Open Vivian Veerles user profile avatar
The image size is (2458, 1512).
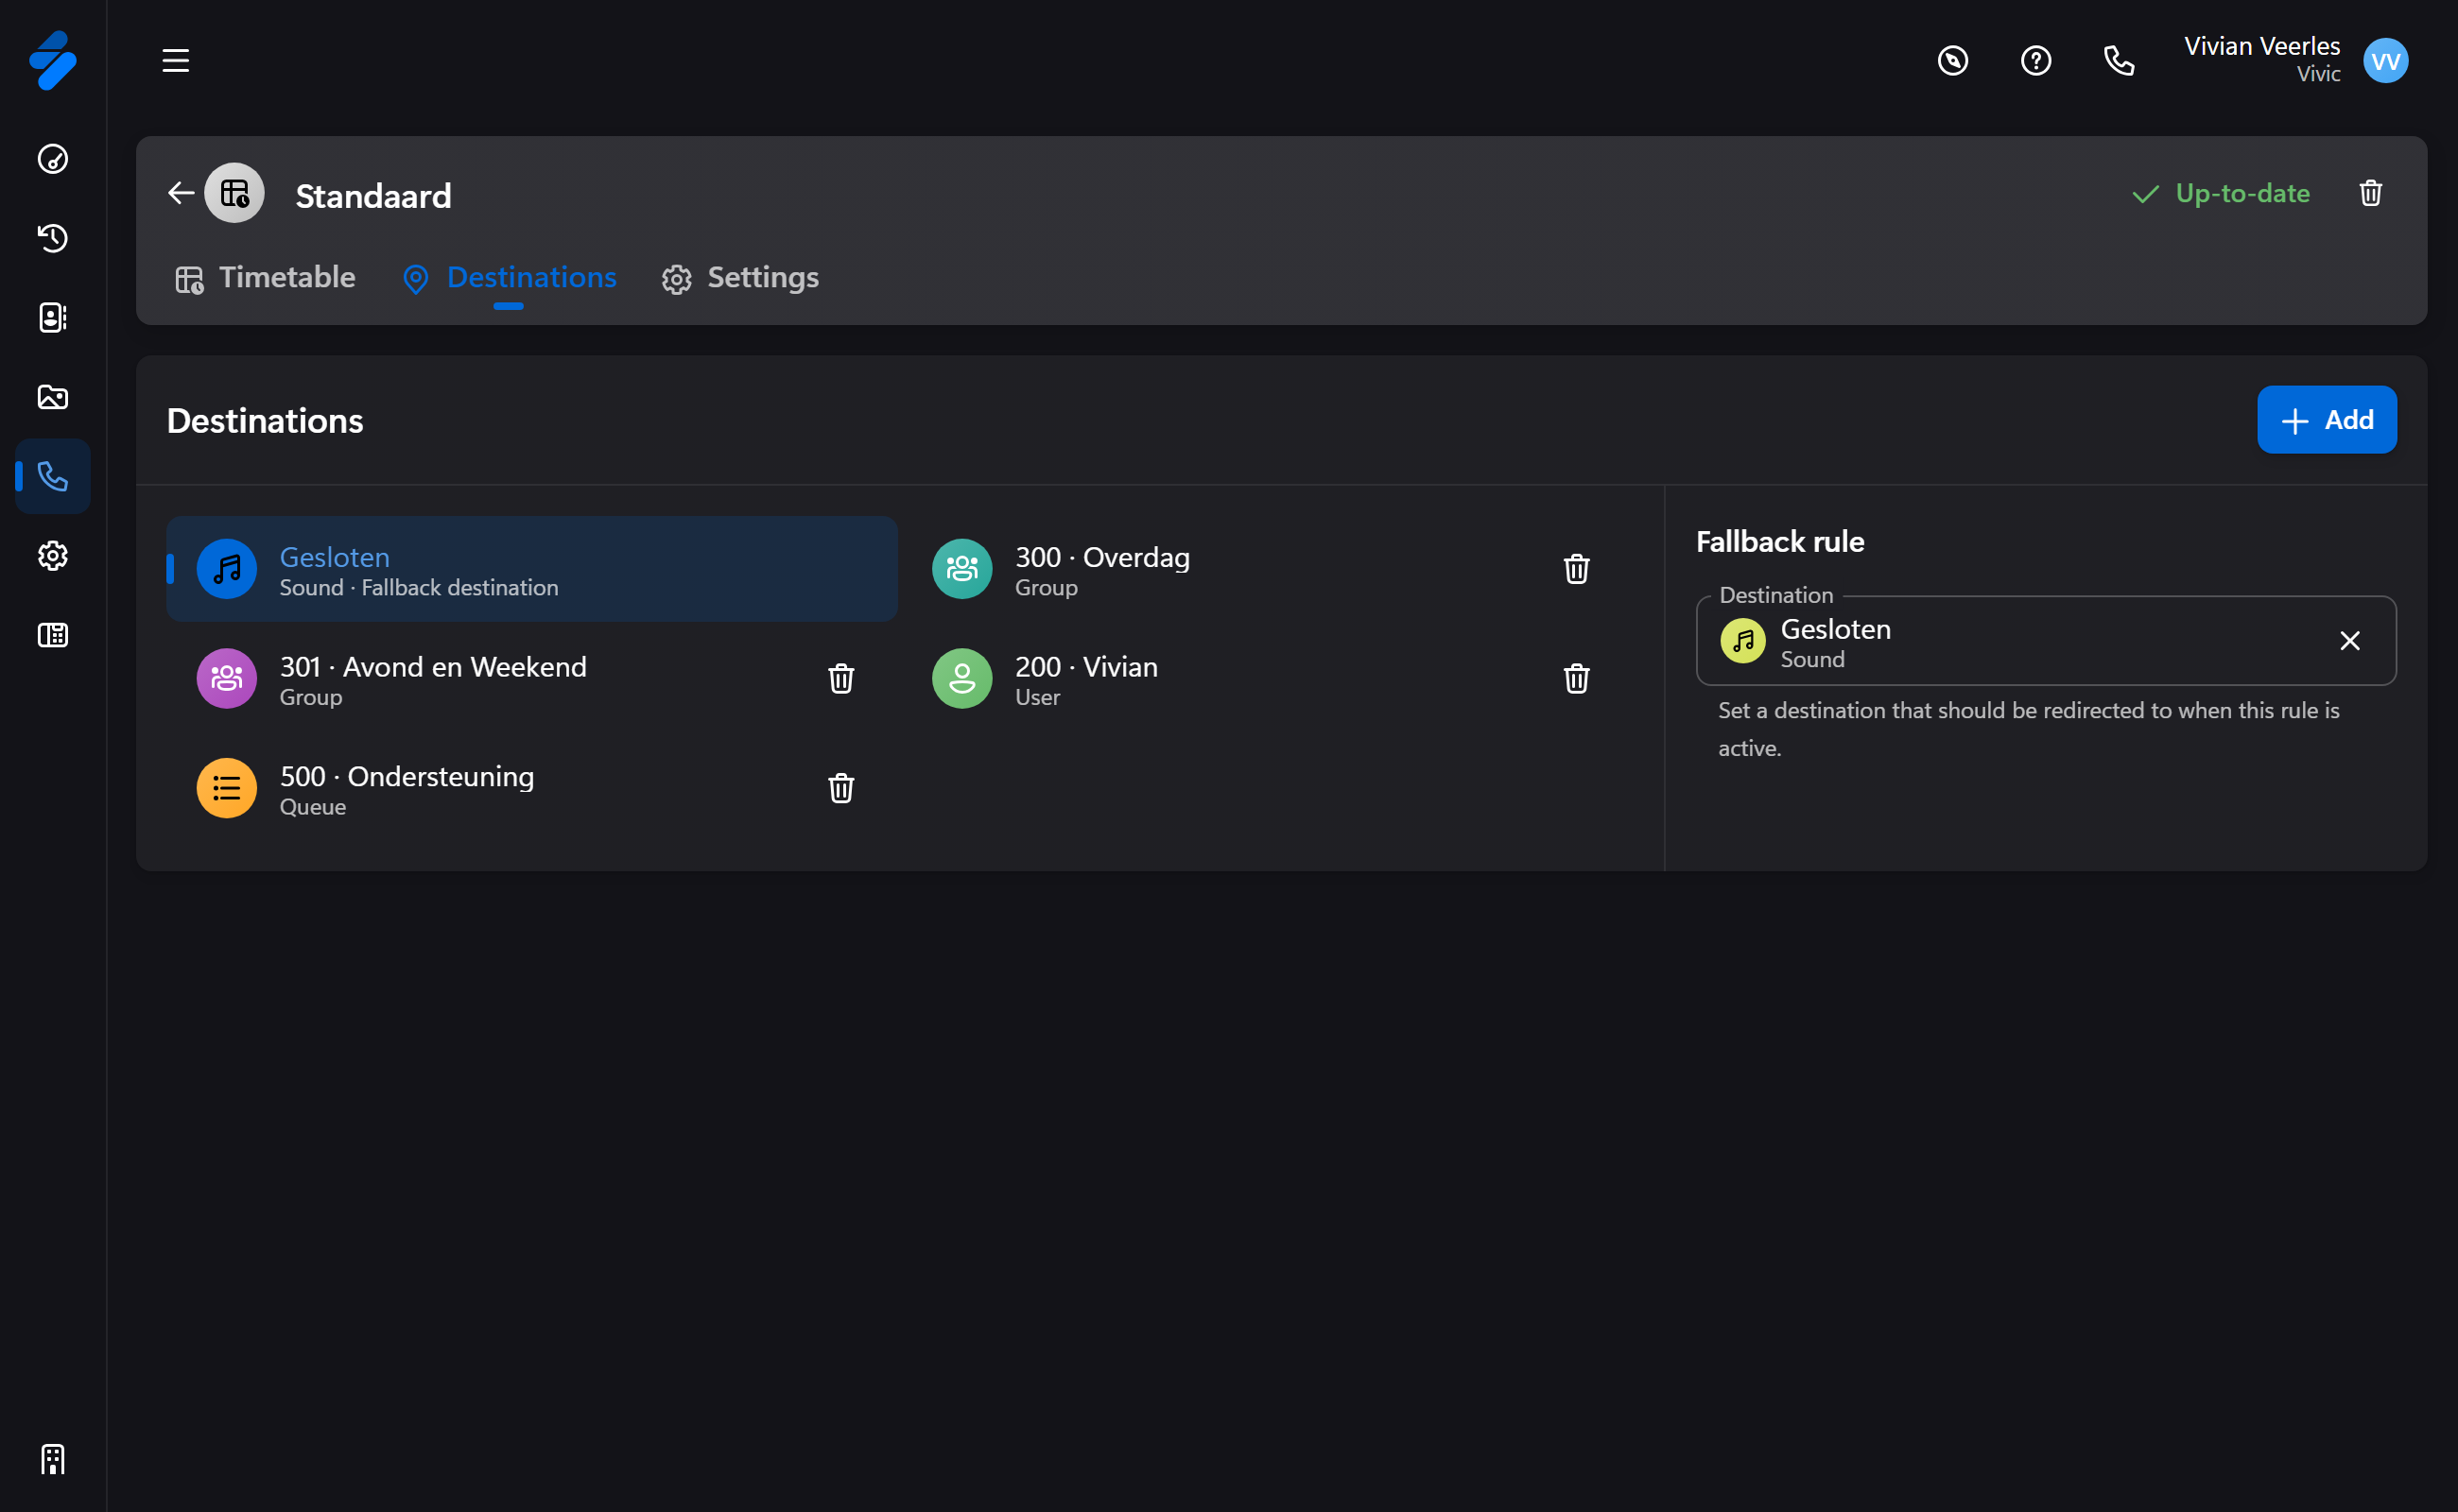(x=2385, y=61)
